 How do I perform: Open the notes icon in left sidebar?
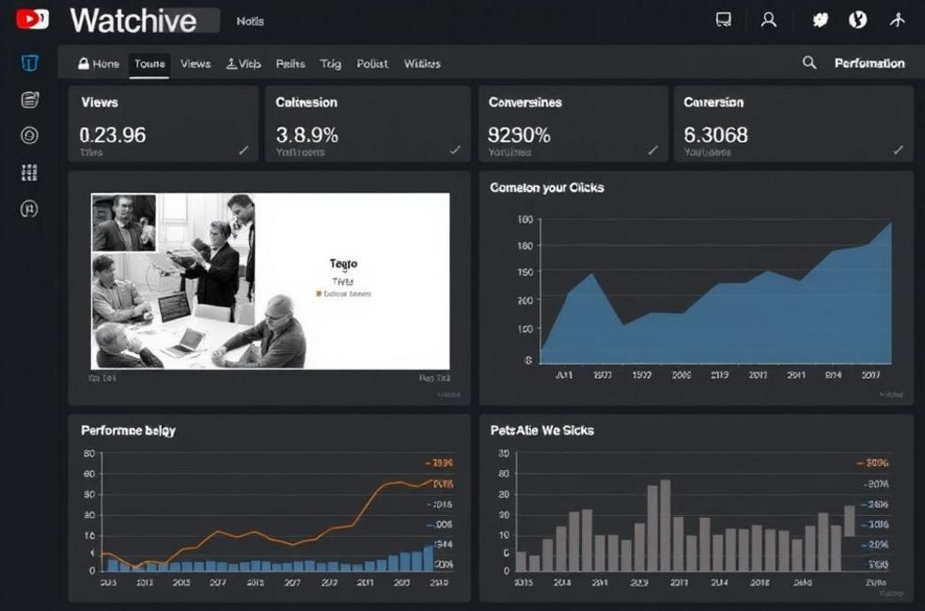30,100
